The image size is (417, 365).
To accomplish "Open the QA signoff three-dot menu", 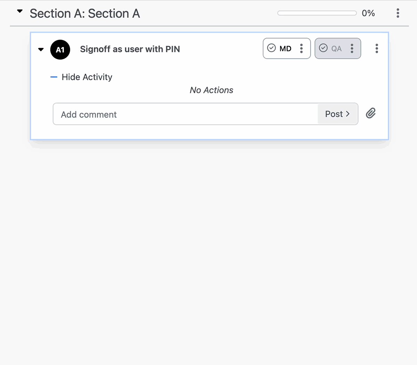I will pos(352,48).
